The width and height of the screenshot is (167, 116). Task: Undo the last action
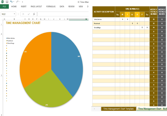pos(11,2)
